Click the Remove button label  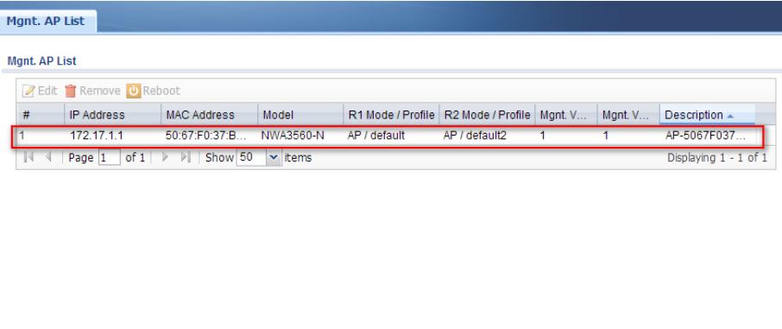tap(100, 91)
